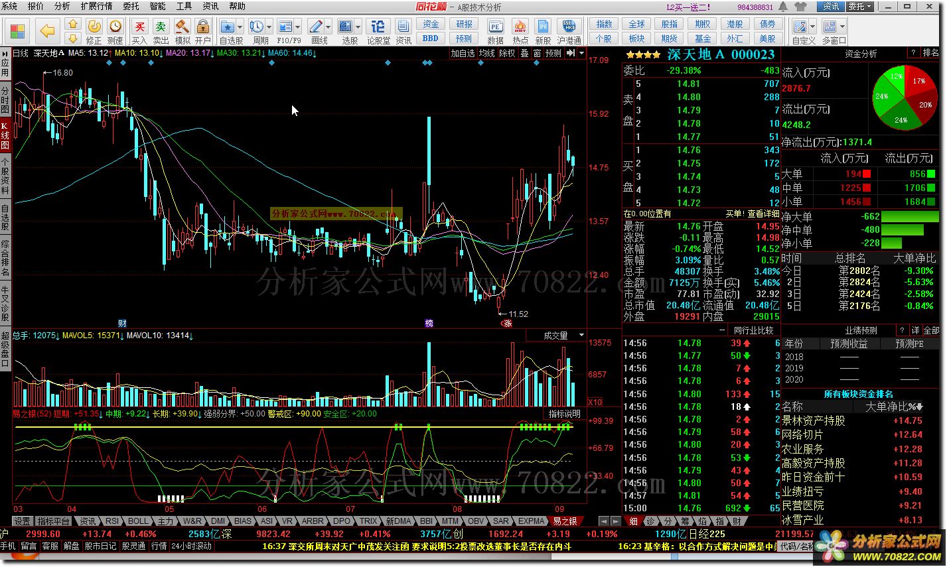Expand the F10/F9 dropdown arrow
This screenshot has width=947, height=567.
coord(298,27)
